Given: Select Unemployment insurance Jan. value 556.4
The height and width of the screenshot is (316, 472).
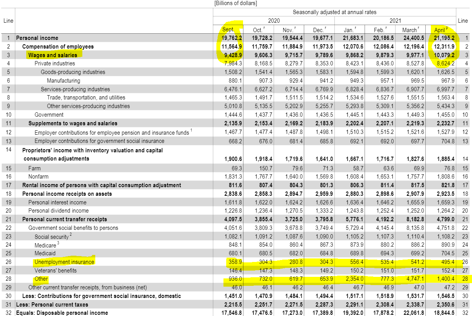Looking at the screenshot, I should tap(356, 262).
